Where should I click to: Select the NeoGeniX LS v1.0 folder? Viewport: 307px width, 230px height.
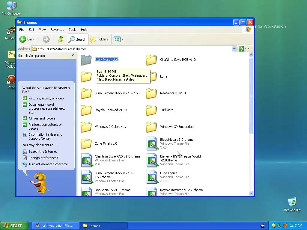click(166, 93)
